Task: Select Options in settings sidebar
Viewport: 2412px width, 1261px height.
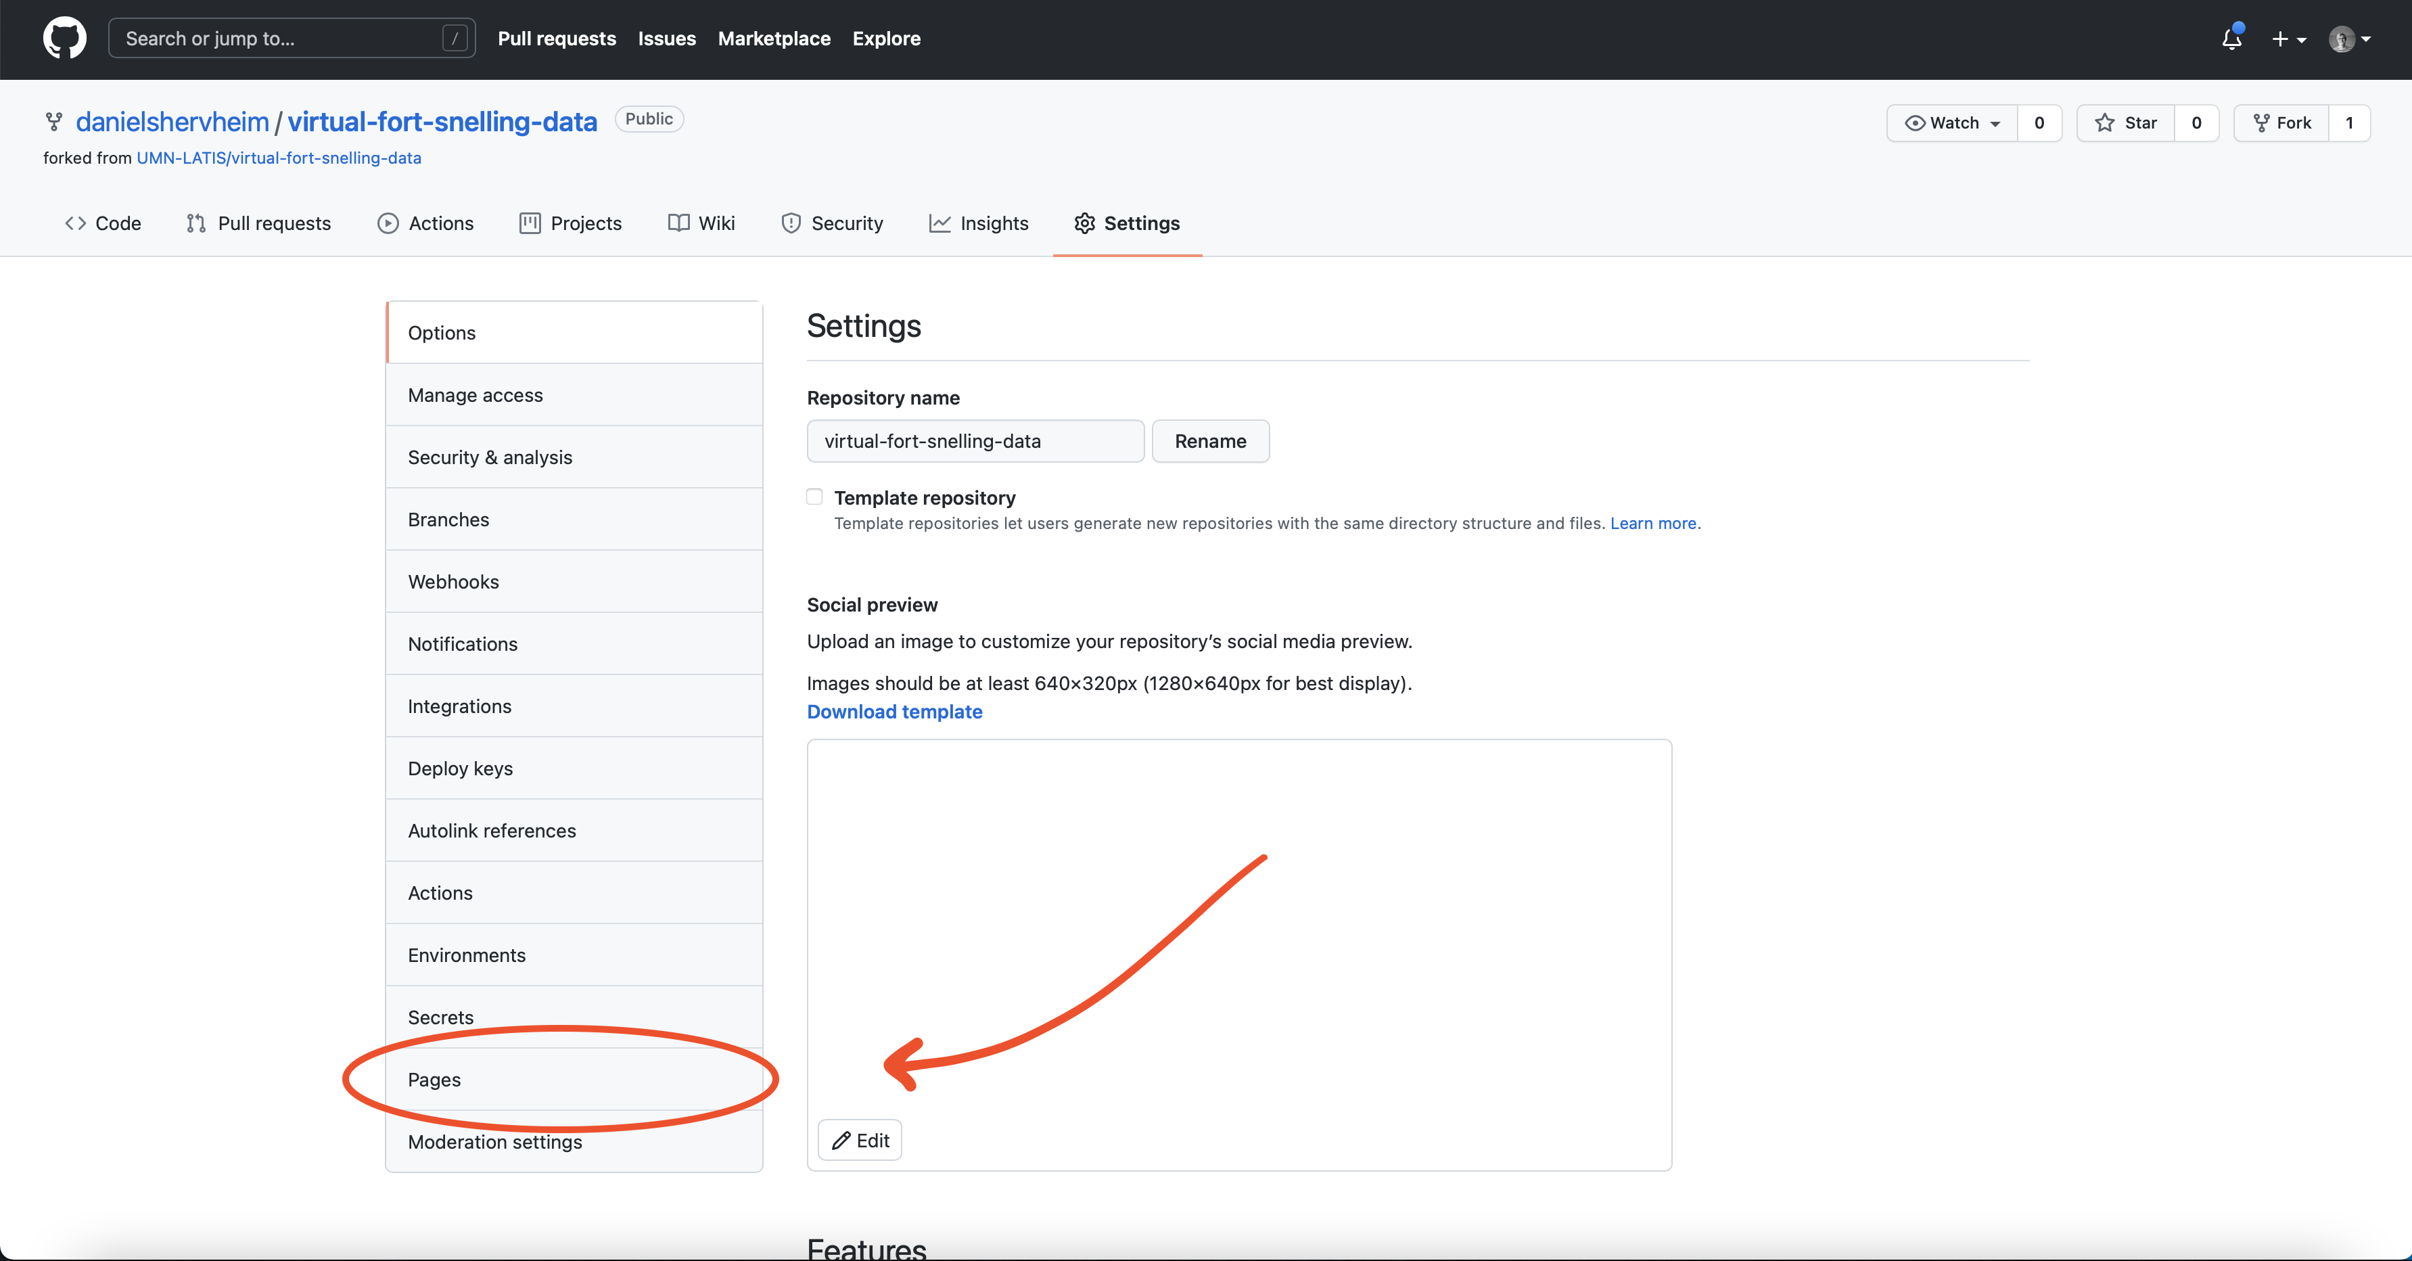Action: (x=574, y=332)
